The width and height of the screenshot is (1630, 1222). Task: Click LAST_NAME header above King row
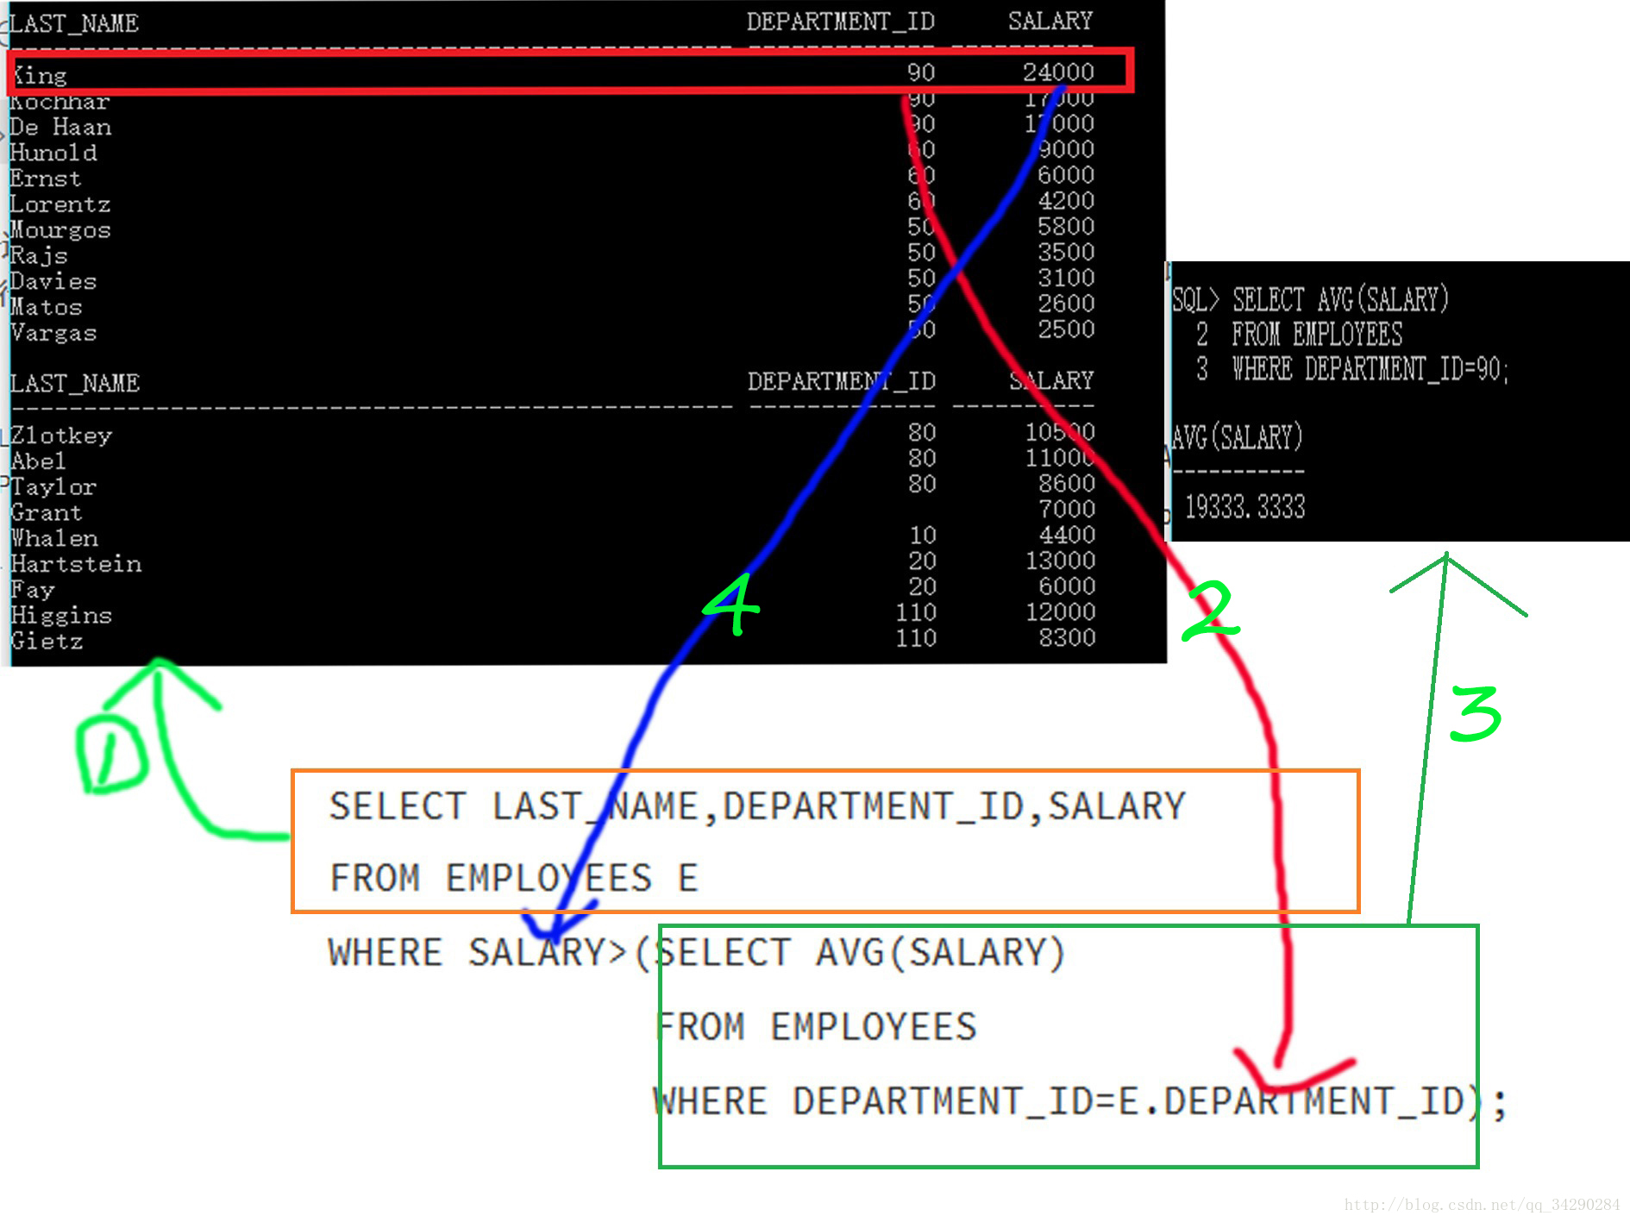pos(74,24)
